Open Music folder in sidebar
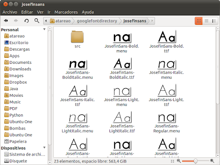 pyautogui.click(x=12, y=102)
